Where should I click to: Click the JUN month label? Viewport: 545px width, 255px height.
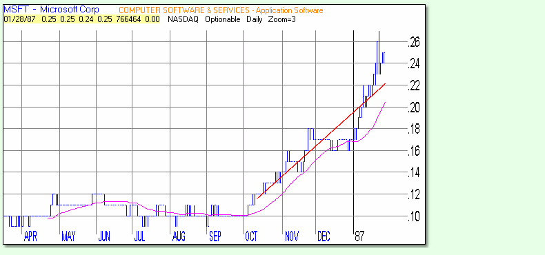pos(104,237)
